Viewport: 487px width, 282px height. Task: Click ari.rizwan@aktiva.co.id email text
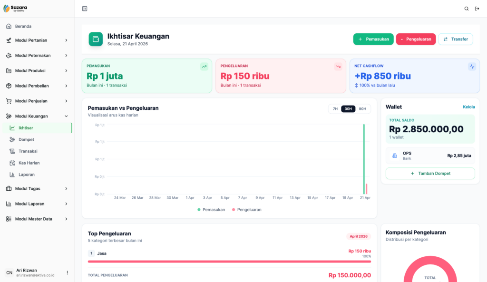35,275
